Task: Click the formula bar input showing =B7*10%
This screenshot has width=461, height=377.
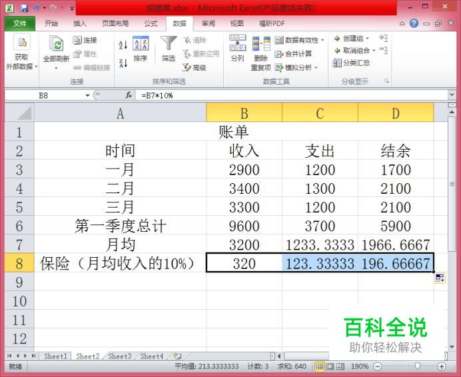Action: [291, 95]
